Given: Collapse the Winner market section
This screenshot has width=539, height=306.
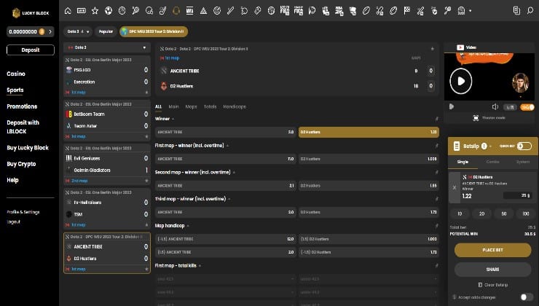Looking at the screenshot, I should 173,119.
